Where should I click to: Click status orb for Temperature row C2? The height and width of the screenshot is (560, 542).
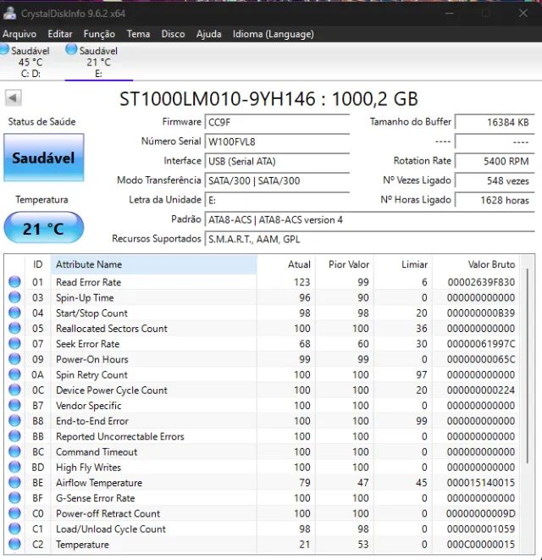click(x=14, y=544)
